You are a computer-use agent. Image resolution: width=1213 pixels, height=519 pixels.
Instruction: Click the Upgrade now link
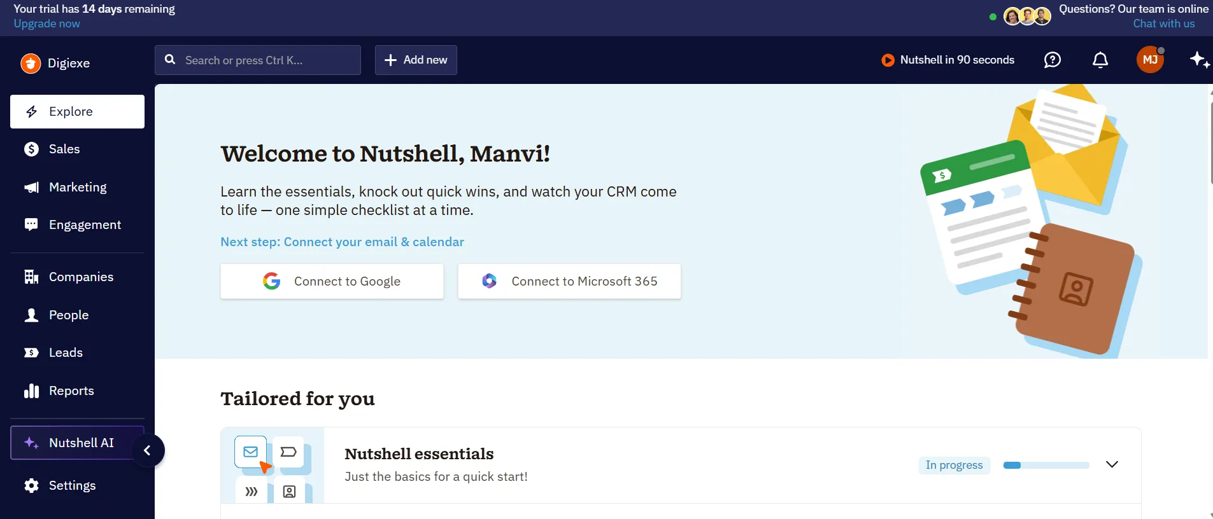click(47, 24)
